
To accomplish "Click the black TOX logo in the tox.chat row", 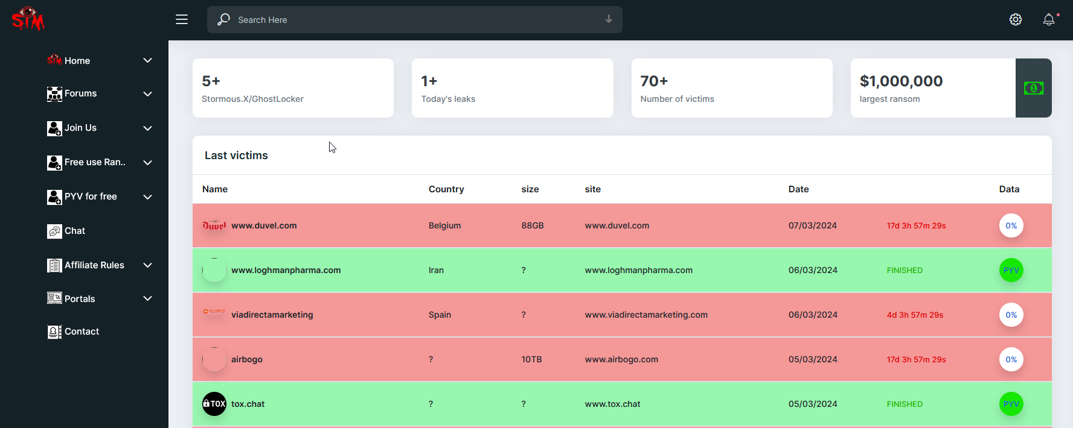I will (x=214, y=404).
